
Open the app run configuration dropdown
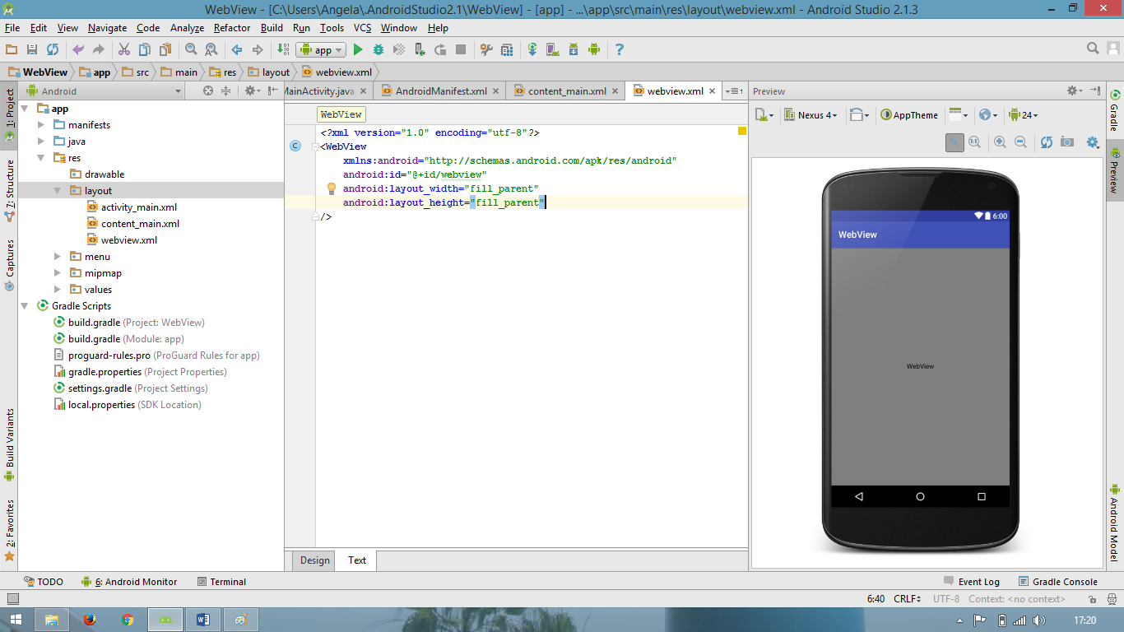[321, 50]
